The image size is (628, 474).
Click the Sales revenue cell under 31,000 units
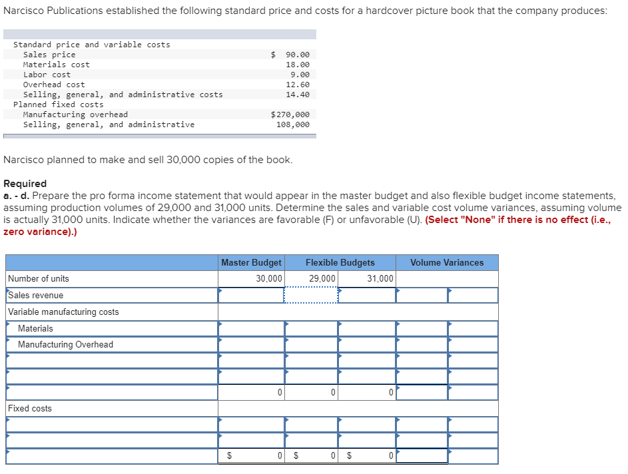[x=366, y=295]
